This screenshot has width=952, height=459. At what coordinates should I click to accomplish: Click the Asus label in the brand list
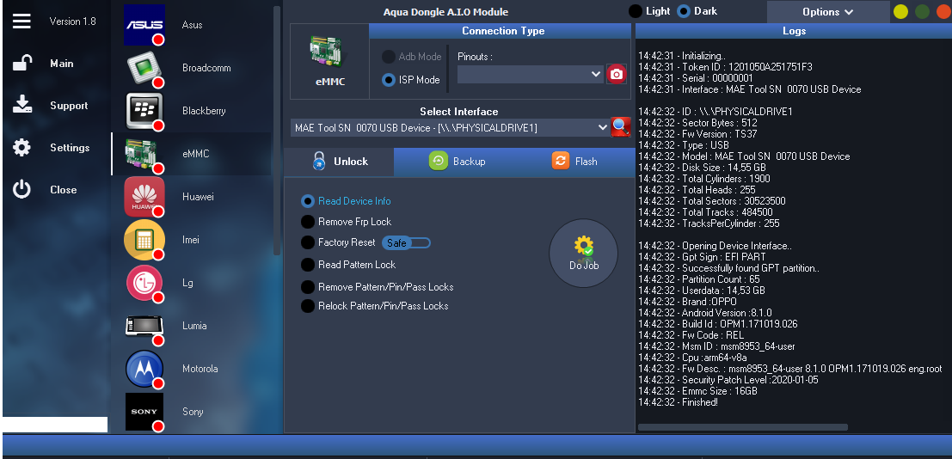point(192,25)
